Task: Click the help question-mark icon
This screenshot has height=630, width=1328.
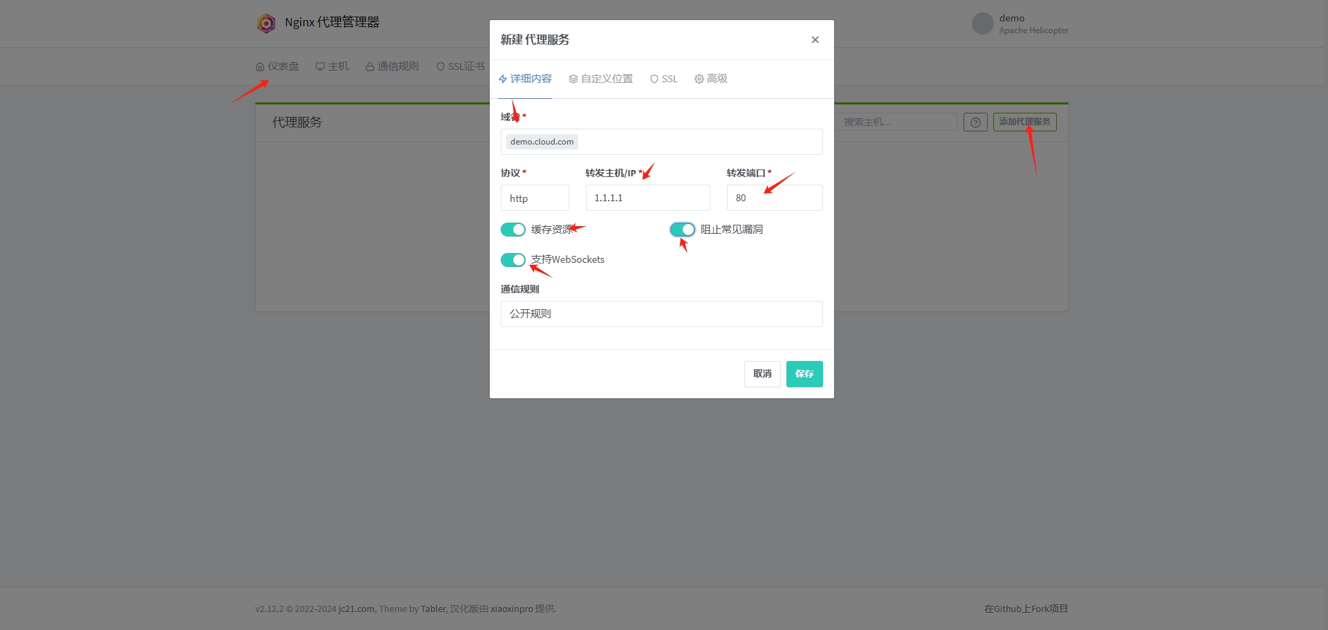Action: [975, 122]
